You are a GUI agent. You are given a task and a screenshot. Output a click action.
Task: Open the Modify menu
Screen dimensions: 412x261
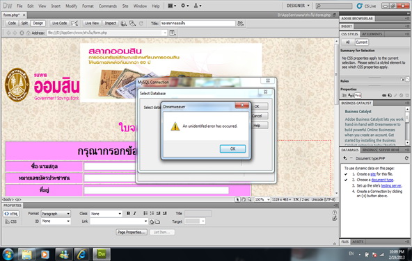(x=71, y=6)
